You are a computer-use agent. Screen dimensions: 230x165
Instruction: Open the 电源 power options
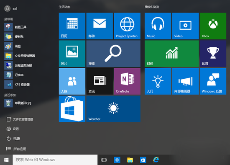point(13,139)
